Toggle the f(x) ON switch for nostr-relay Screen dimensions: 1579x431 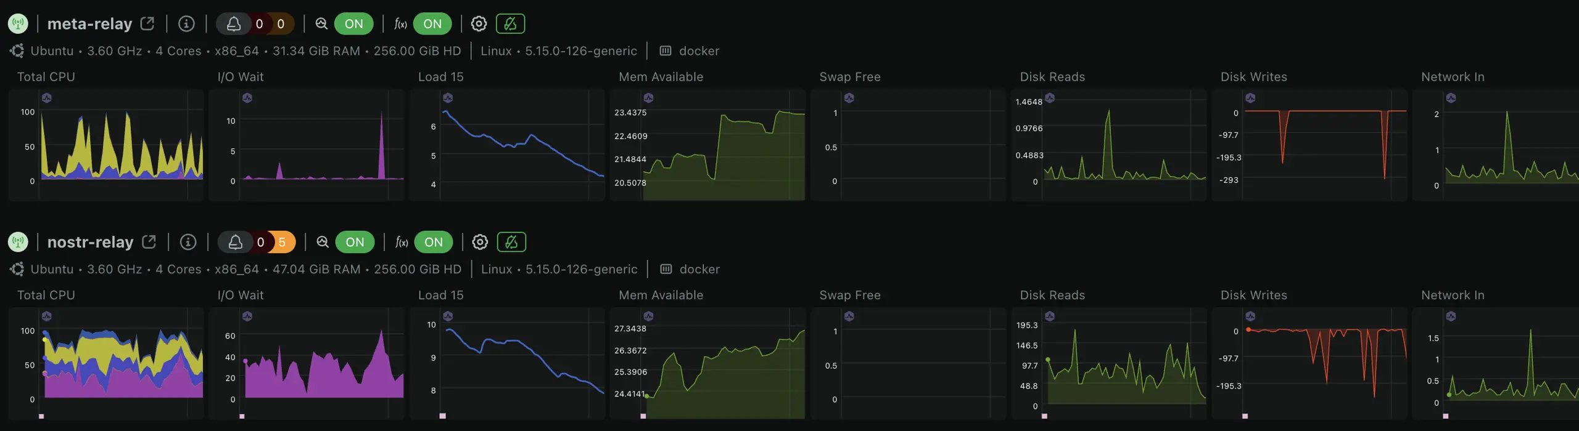click(x=433, y=242)
